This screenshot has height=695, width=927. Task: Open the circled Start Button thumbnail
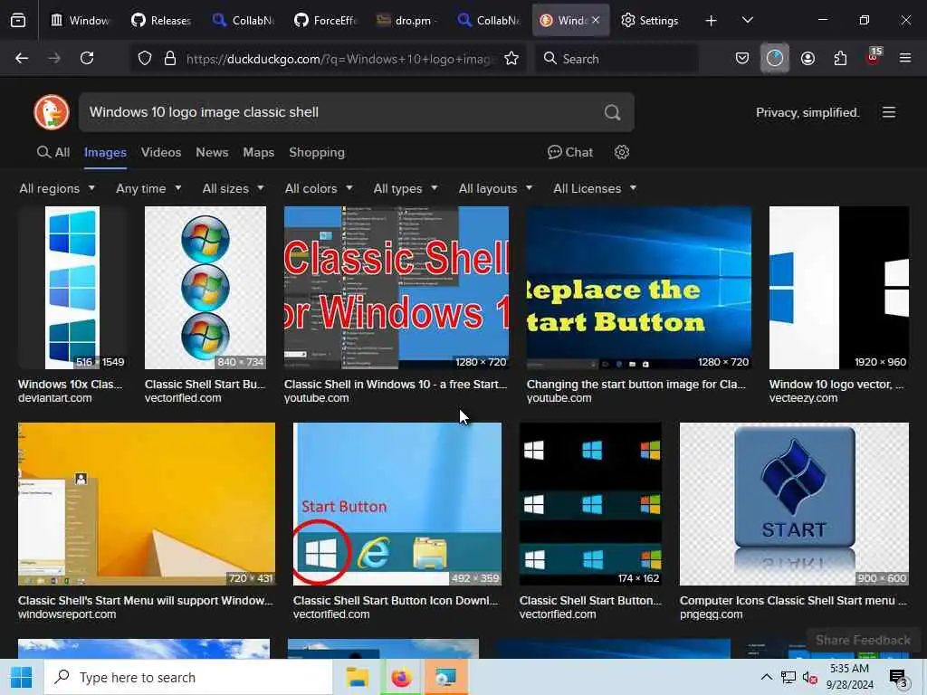pyautogui.click(x=397, y=504)
